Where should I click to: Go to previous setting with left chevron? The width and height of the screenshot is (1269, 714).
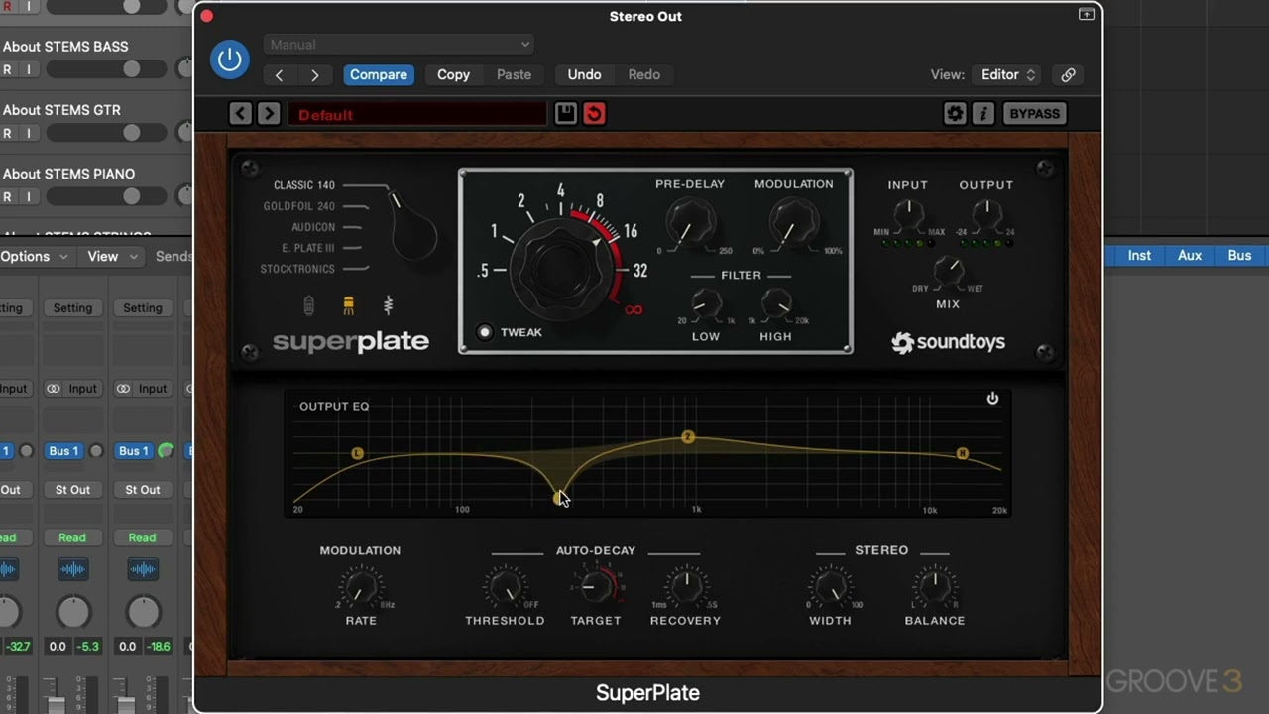click(x=280, y=75)
